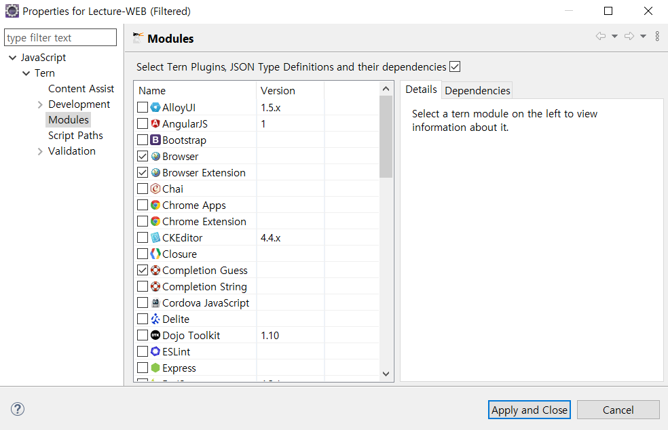Viewport: 668px width, 430px height.
Task: Open the help question mark icon
Action: 17,409
